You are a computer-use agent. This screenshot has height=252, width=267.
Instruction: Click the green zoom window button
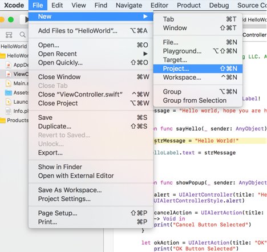[11, 19]
